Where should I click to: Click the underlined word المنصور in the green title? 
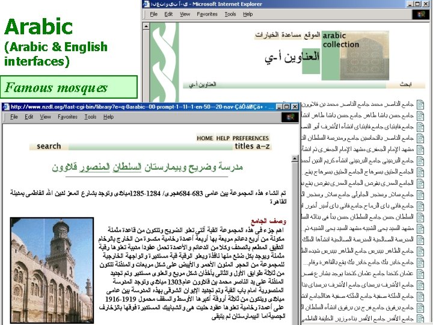[x=94, y=167]
